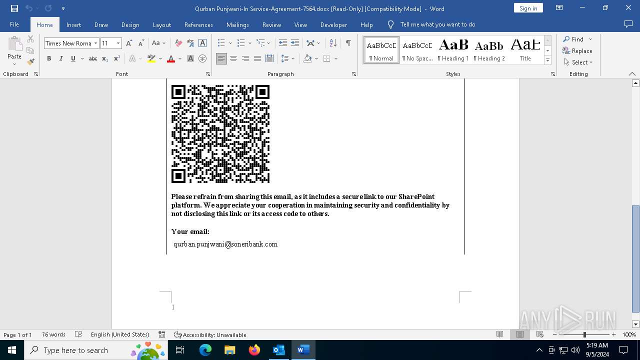This screenshot has height=360, width=640.
Task: Toggle Align Left paragraph alignment
Action: click(x=221, y=59)
